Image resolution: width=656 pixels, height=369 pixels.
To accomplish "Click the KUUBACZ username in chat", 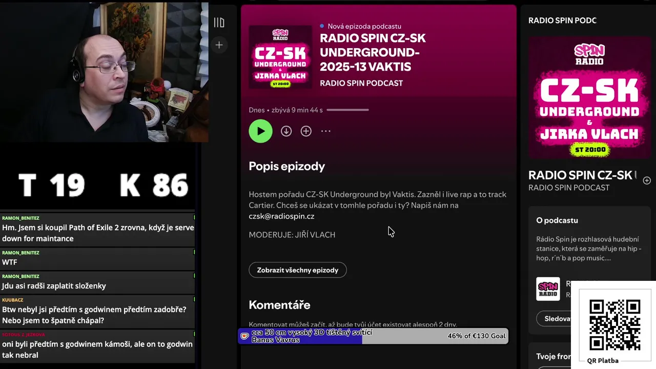I will [13, 300].
